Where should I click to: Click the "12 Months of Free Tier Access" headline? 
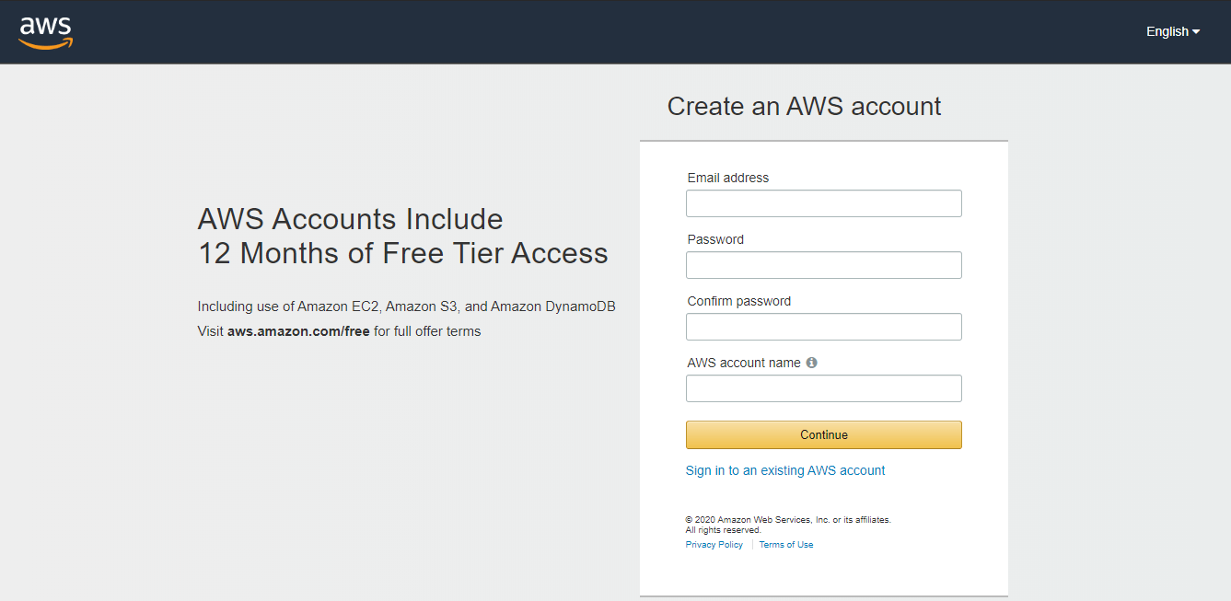coord(402,253)
